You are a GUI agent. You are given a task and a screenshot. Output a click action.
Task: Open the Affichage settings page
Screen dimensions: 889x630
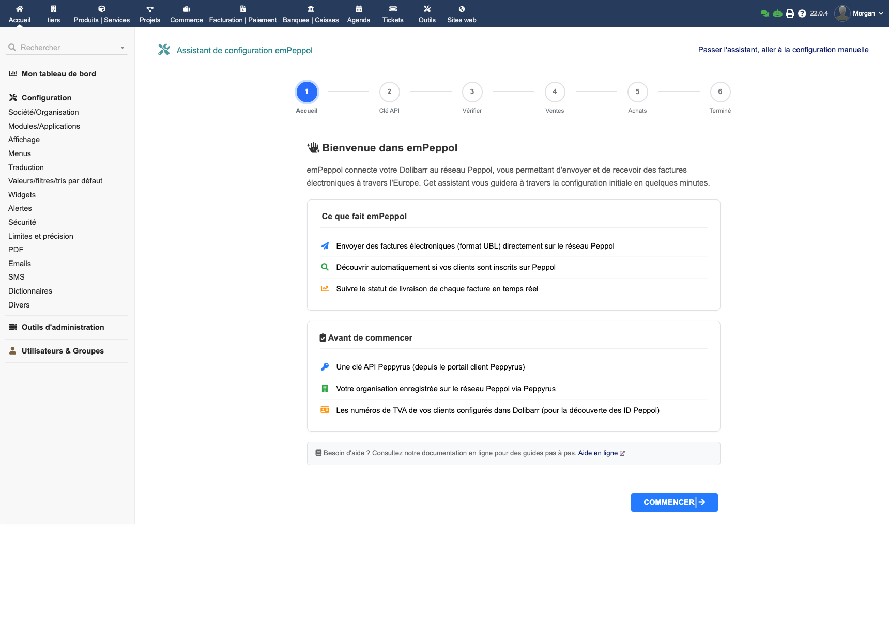tap(24, 140)
